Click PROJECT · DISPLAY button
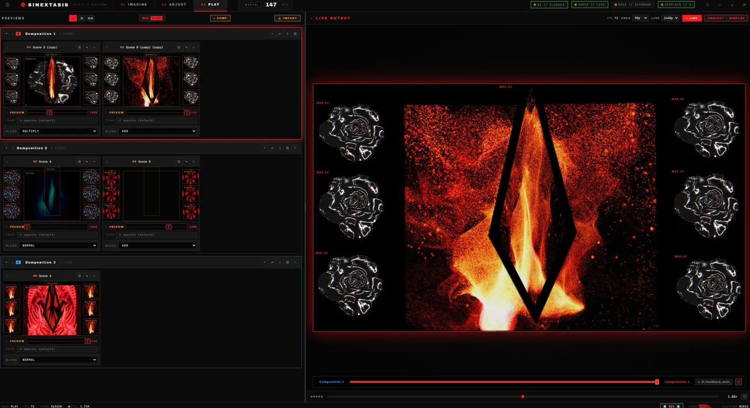The height and width of the screenshot is (408, 750). pyautogui.click(x=726, y=18)
